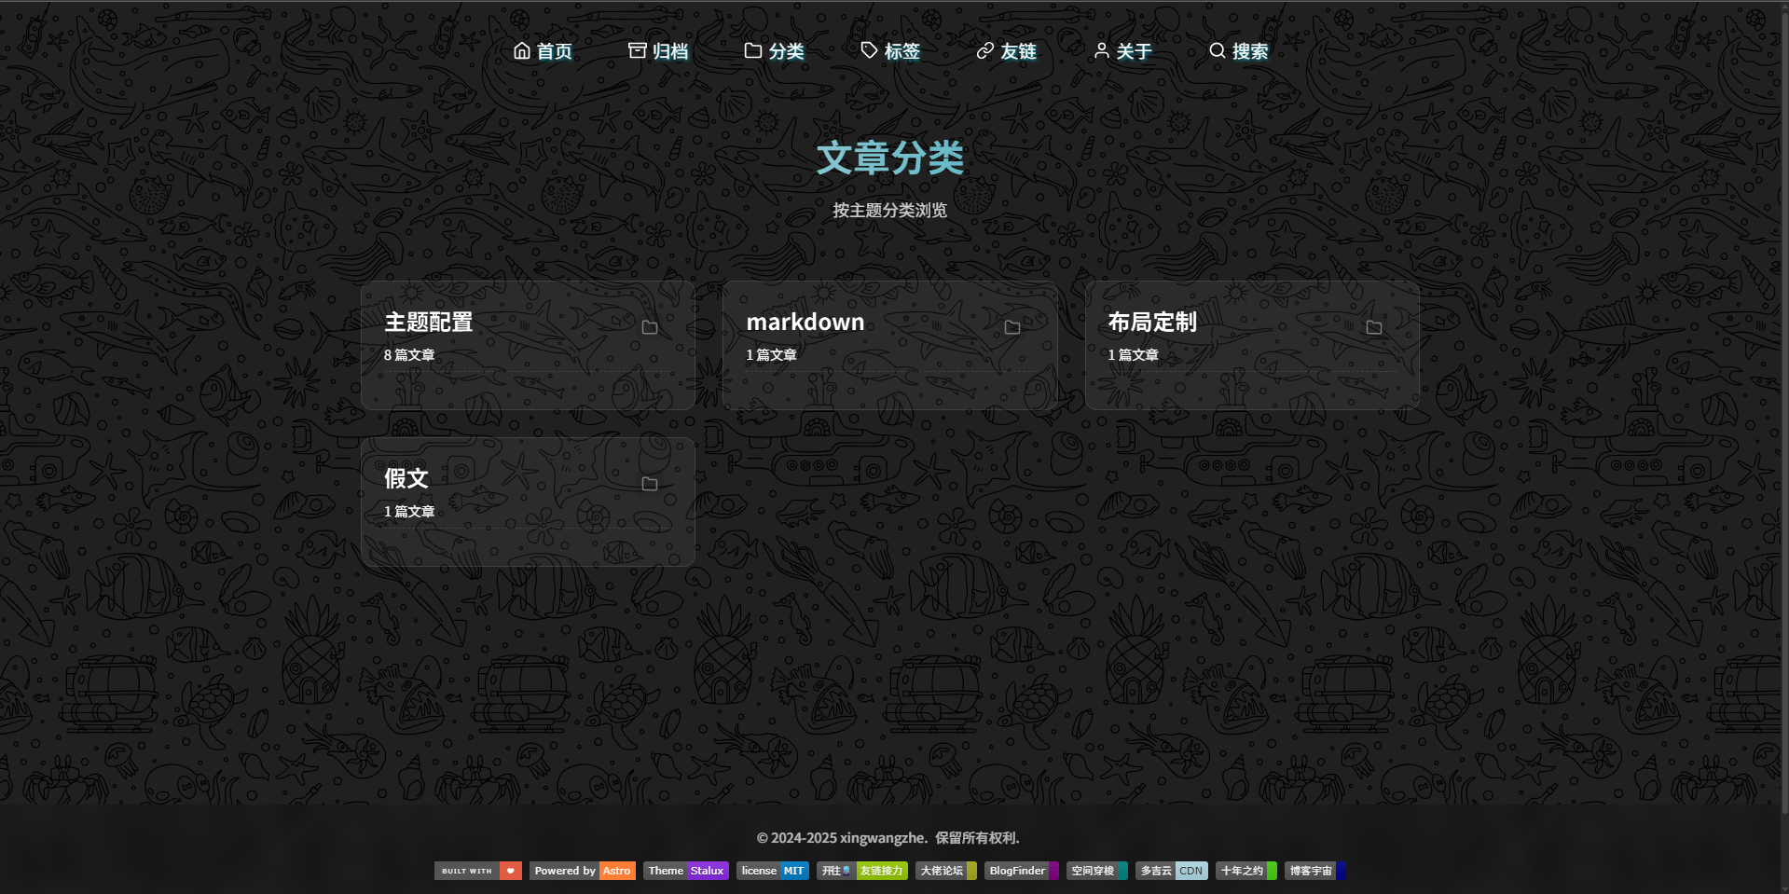The width and height of the screenshot is (1789, 894).
Task: Click folder icon on the markdown card
Action: (x=1011, y=327)
